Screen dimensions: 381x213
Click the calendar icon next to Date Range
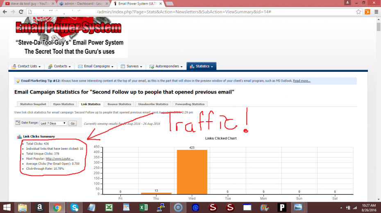click(17, 123)
